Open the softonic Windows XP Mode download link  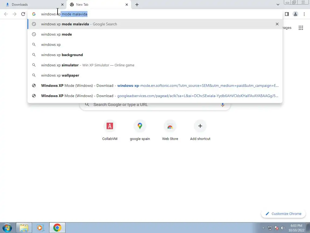[x=155, y=85]
